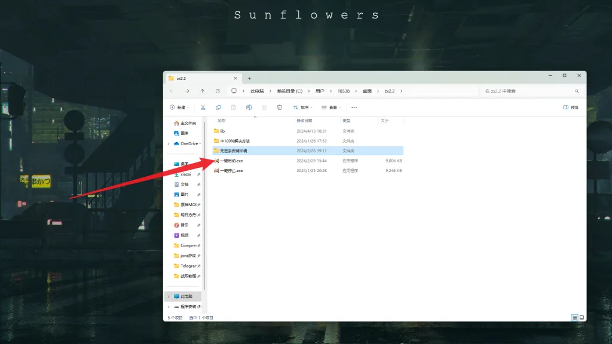This screenshot has height=344, width=612.
Task: Open OneDrive in sidebar
Action: pyautogui.click(x=187, y=143)
